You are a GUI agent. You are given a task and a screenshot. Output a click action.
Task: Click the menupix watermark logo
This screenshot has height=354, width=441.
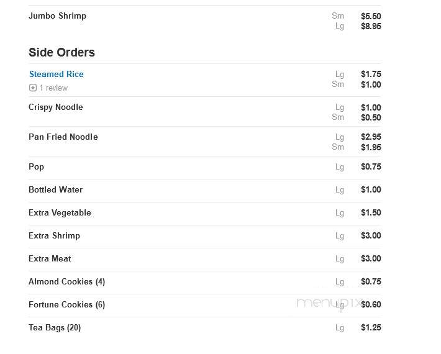(329, 303)
